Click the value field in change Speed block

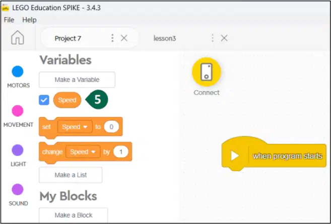121,152
